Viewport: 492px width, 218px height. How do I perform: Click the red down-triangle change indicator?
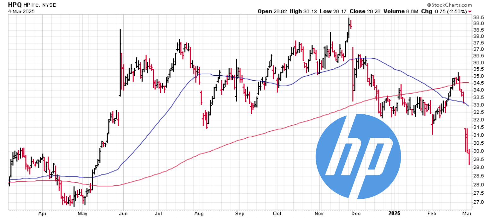[x=470, y=11]
